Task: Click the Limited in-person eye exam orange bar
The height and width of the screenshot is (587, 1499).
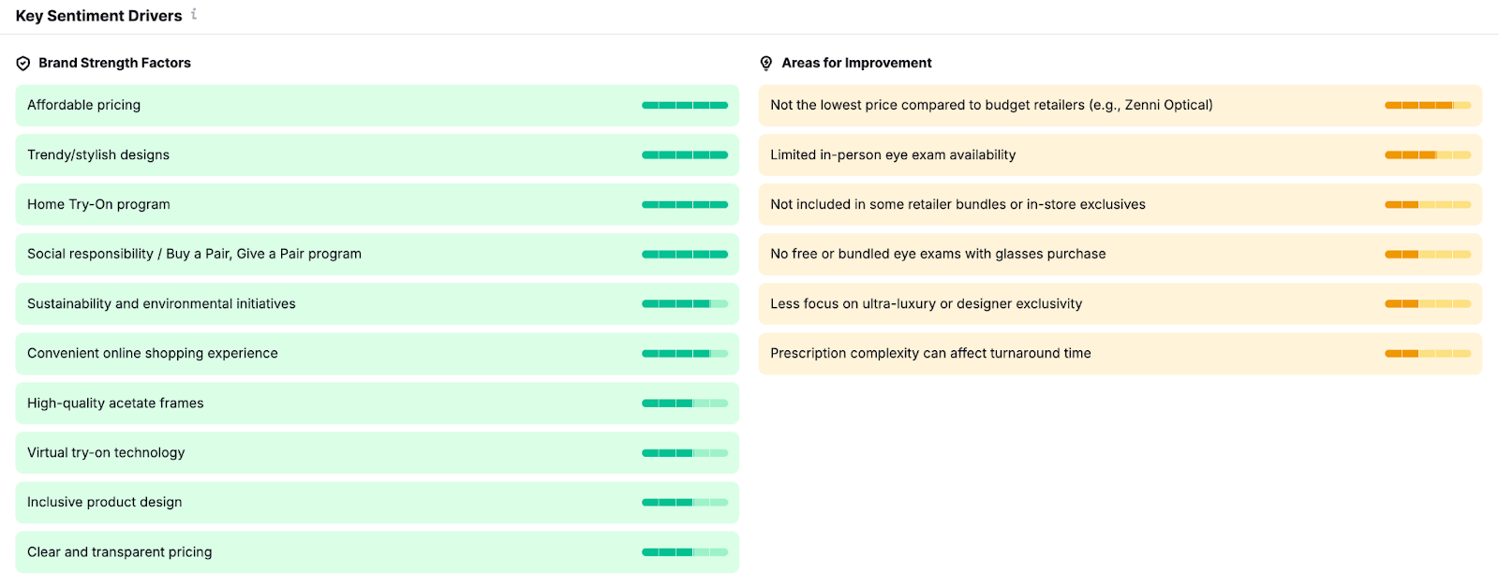Action: tap(1427, 155)
